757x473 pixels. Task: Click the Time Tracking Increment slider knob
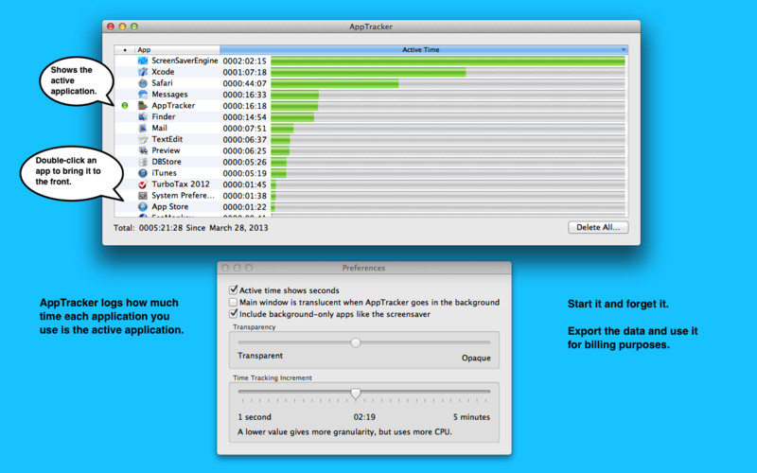pyautogui.click(x=356, y=394)
